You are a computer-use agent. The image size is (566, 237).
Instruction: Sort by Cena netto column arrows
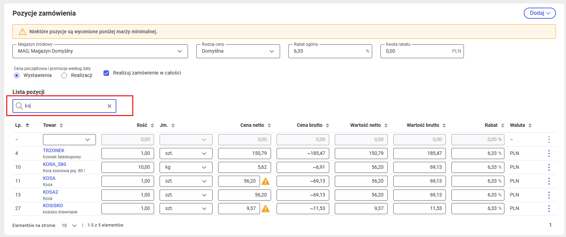click(x=269, y=125)
